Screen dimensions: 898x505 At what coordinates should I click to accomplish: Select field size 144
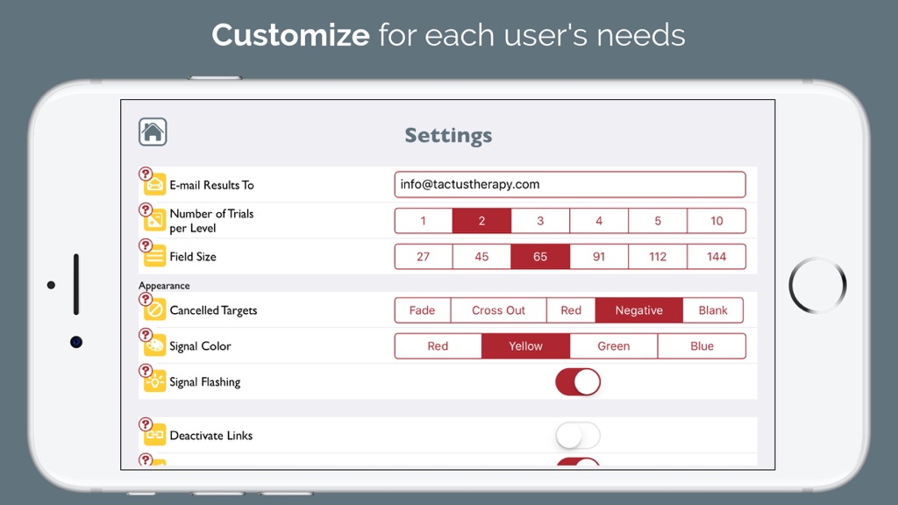(x=716, y=257)
